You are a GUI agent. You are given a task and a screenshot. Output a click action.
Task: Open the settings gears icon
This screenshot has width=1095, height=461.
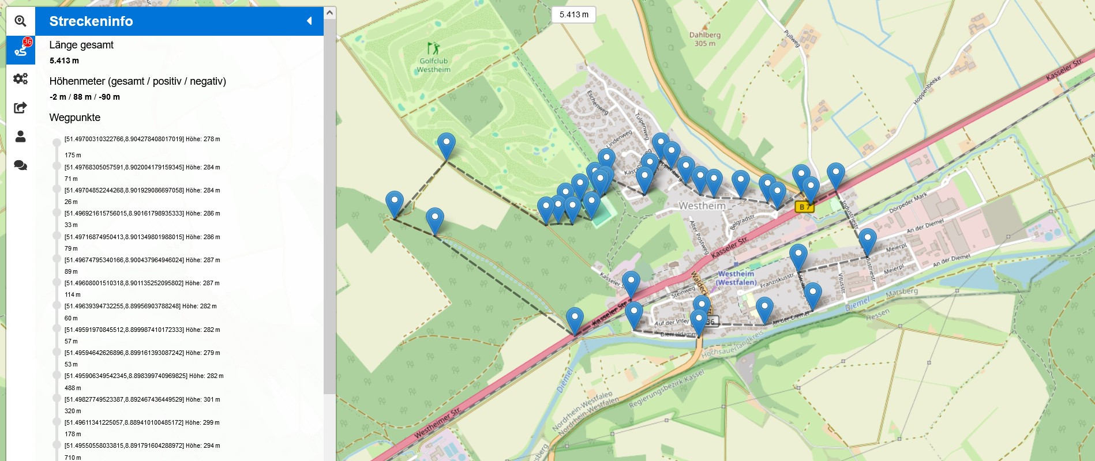click(20, 78)
